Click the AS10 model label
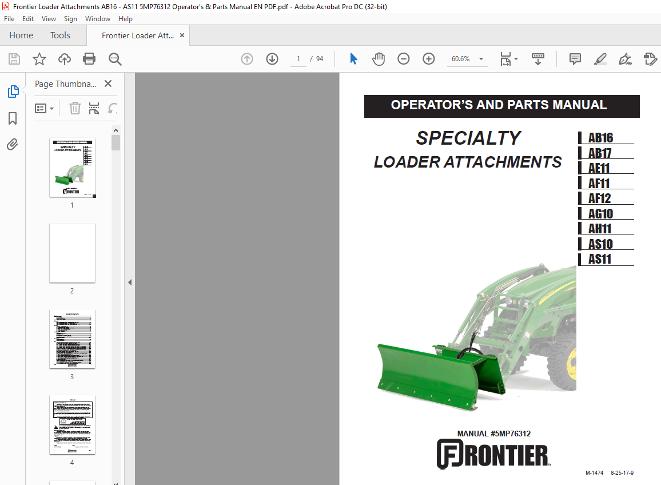The width and height of the screenshot is (661, 485). [x=600, y=244]
